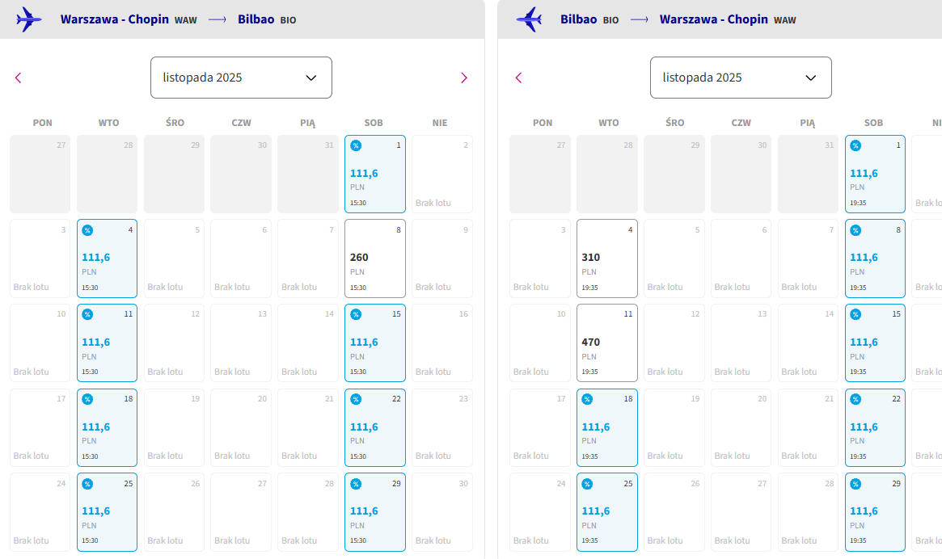
Task: Go to next month in outbound calendar
Action: pos(464,78)
